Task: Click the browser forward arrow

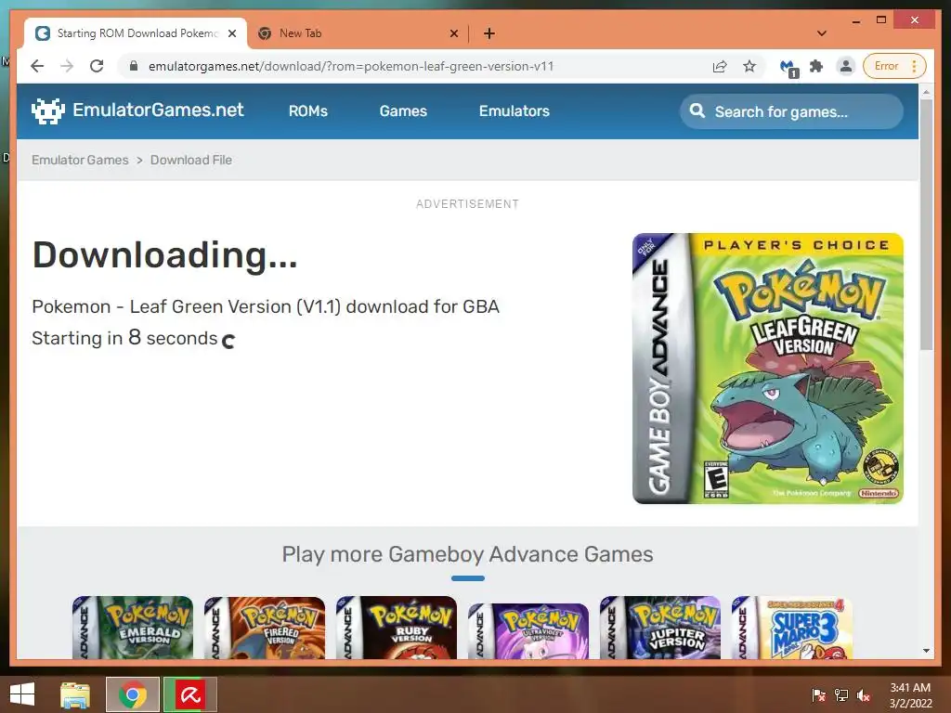Action: [67, 66]
